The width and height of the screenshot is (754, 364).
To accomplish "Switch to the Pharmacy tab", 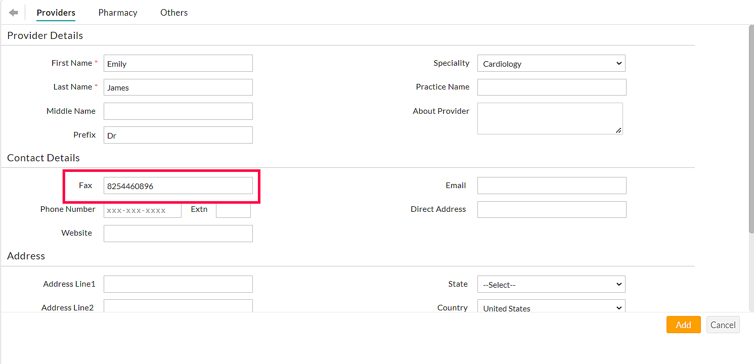I will (x=118, y=13).
